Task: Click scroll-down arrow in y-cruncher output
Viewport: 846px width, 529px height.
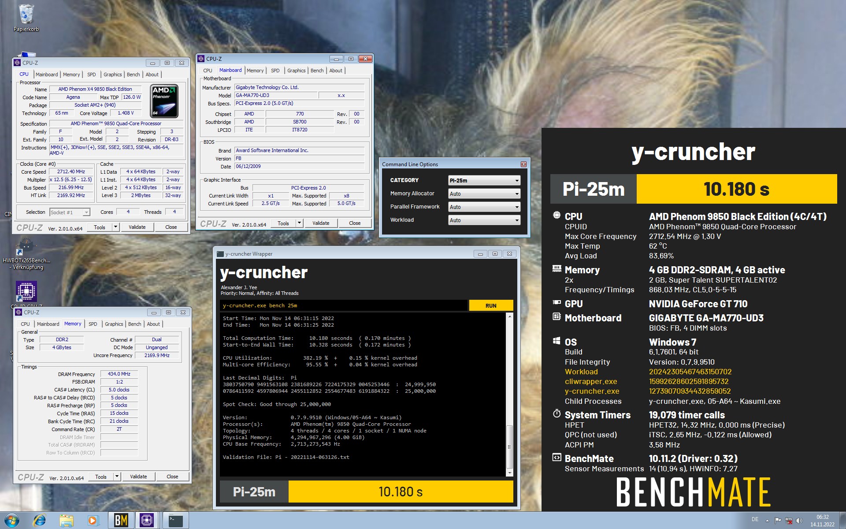Action: click(x=510, y=473)
